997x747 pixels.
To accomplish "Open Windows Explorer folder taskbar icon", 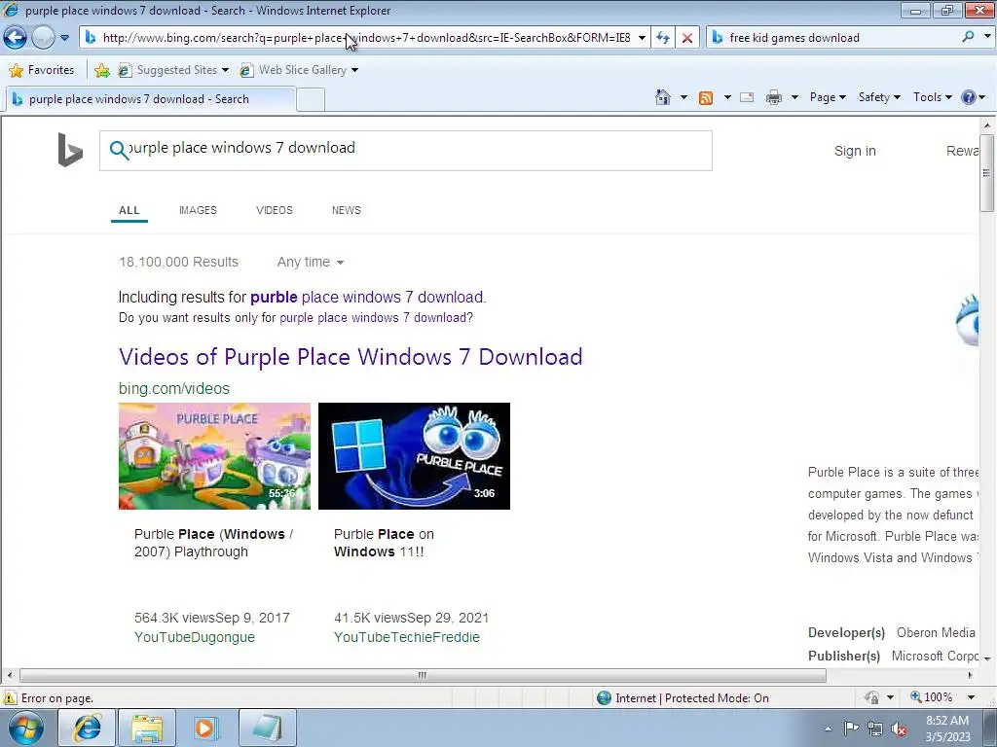I will point(147,728).
